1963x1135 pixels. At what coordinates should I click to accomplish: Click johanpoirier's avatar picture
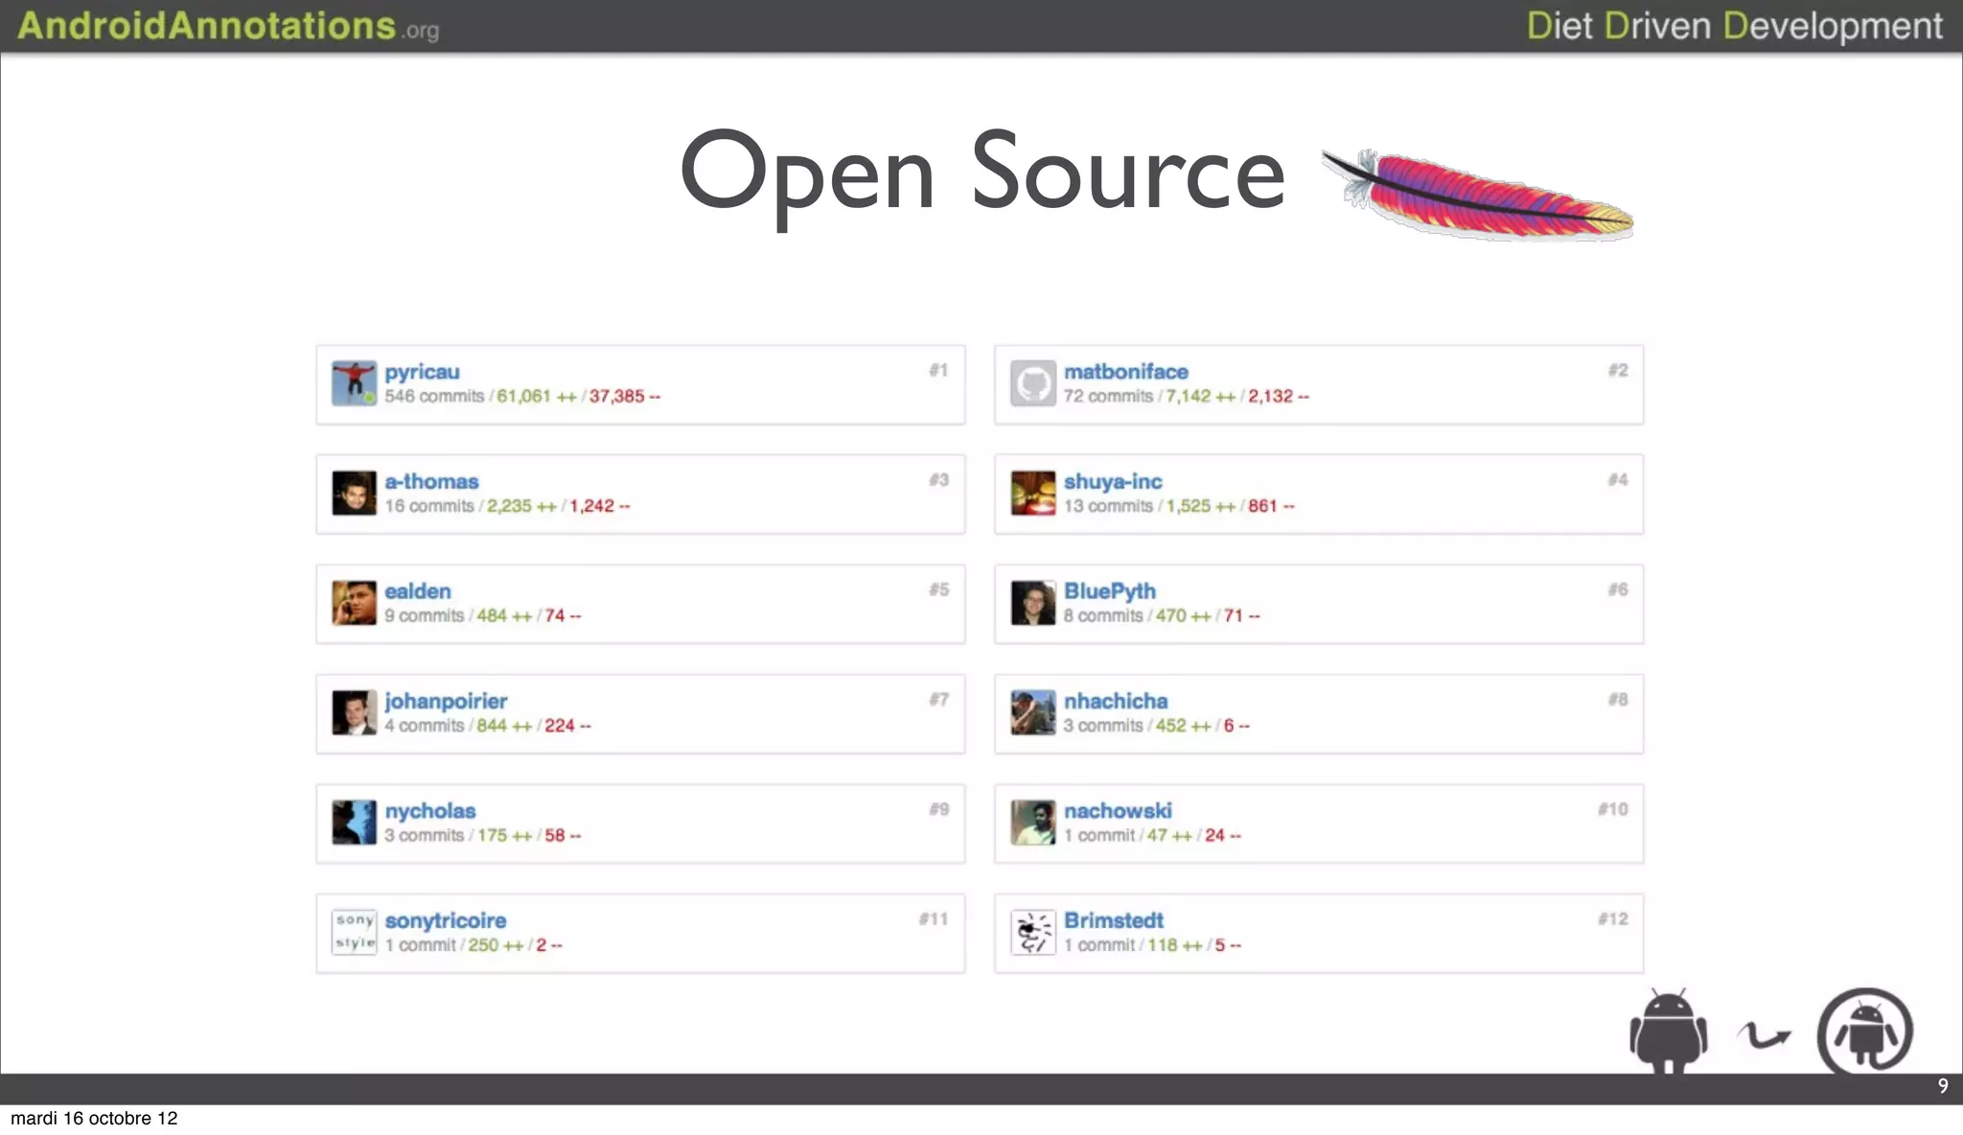tap(354, 712)
